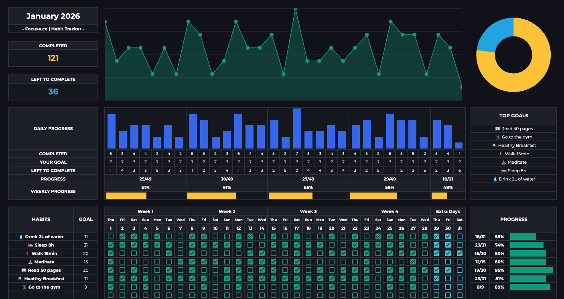Tick Meditate checkbox for day 7

pyautogui.click(x=181, y=262)
